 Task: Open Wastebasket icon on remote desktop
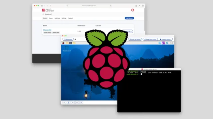(x=67, y=49)
